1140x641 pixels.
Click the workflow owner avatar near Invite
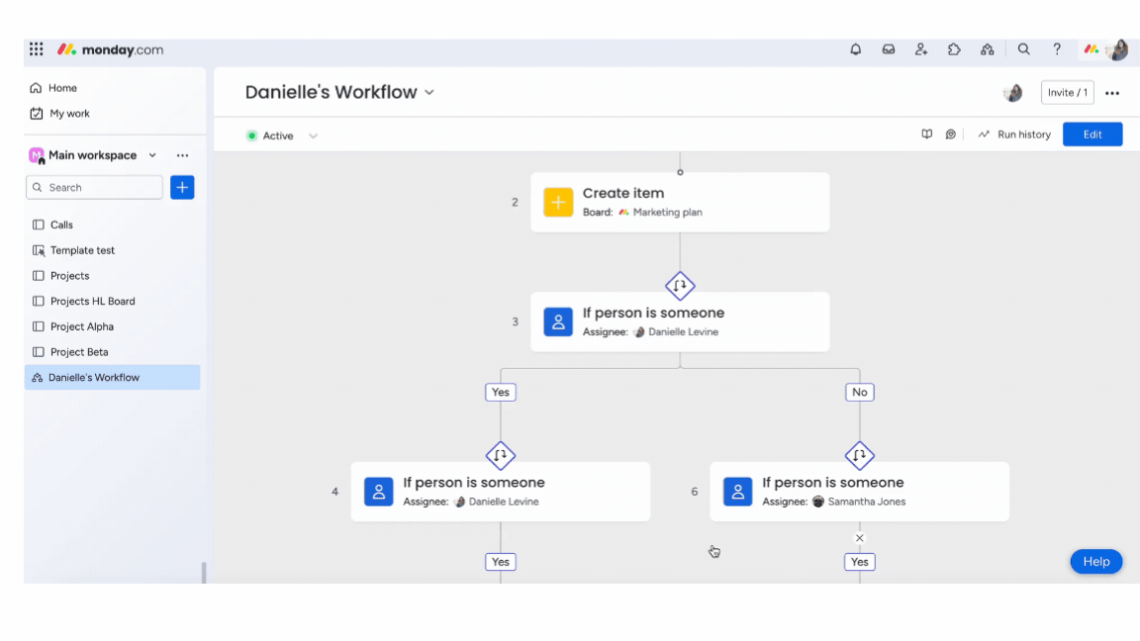click(x=1012, y=92)
